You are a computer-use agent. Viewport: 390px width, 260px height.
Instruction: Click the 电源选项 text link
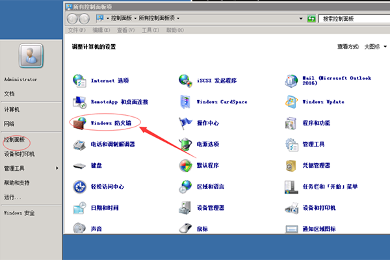208,144
